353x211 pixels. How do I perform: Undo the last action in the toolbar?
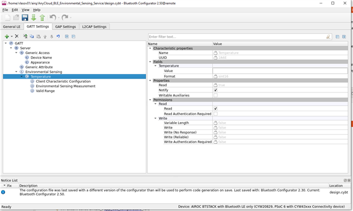pos(53,17)
